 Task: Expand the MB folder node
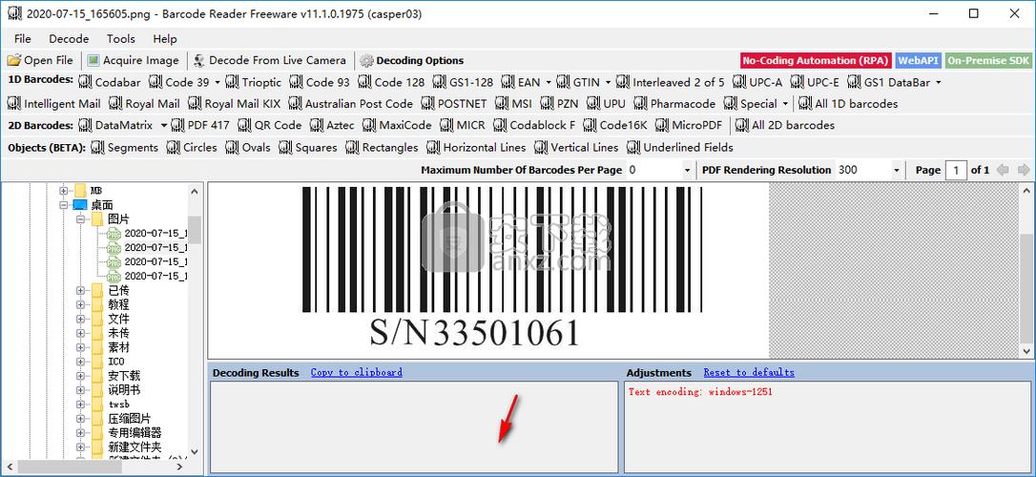click(63, 191)
